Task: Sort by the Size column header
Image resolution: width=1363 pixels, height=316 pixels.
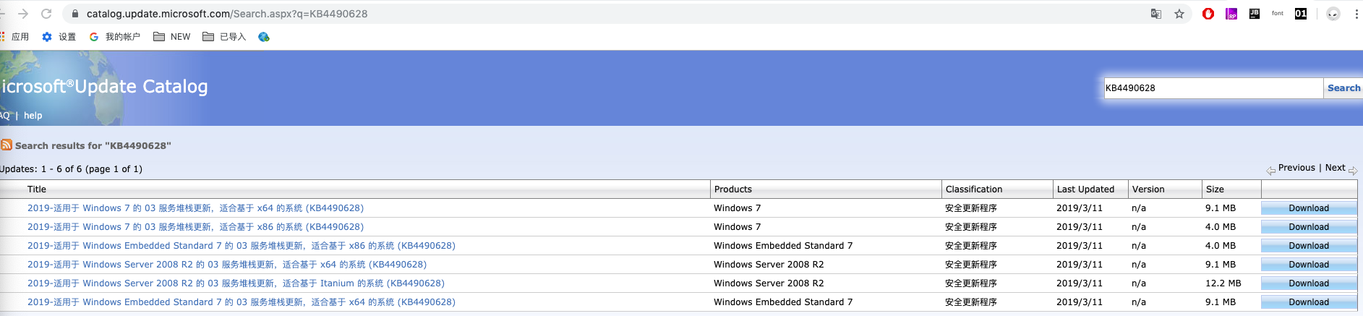Action: 1215,189
